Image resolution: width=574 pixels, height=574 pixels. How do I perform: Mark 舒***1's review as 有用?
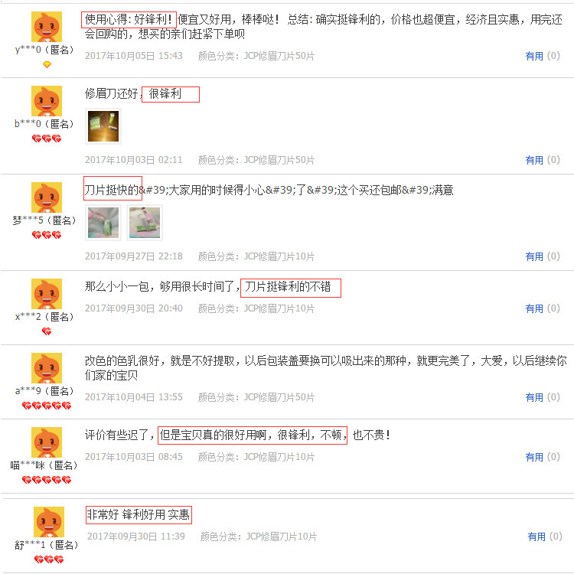click(544, 536)
